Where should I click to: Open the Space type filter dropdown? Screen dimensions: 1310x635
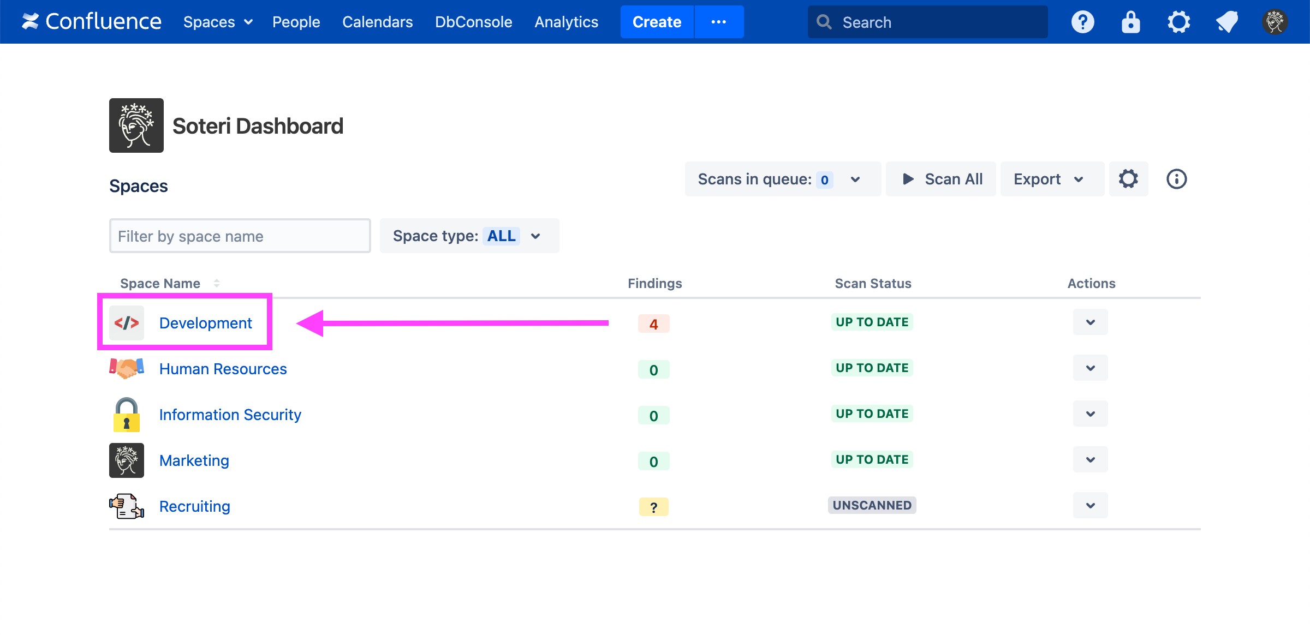coord(469,236)
